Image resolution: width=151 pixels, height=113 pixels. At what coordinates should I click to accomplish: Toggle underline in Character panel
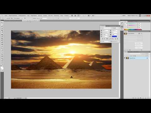[x=115, y=39]
